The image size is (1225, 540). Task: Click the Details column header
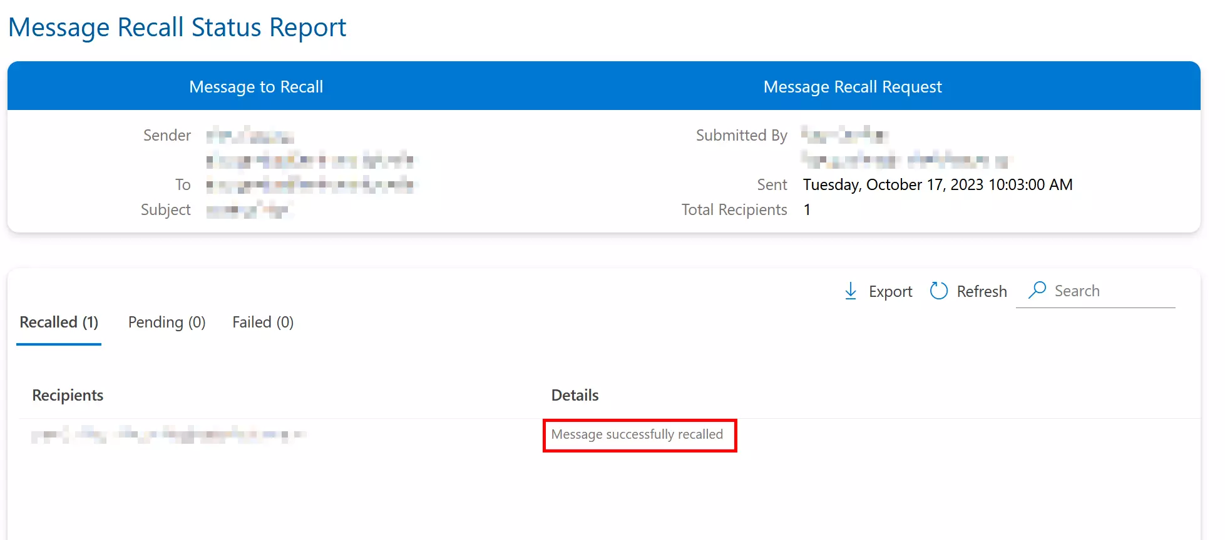tap(575, 396)
